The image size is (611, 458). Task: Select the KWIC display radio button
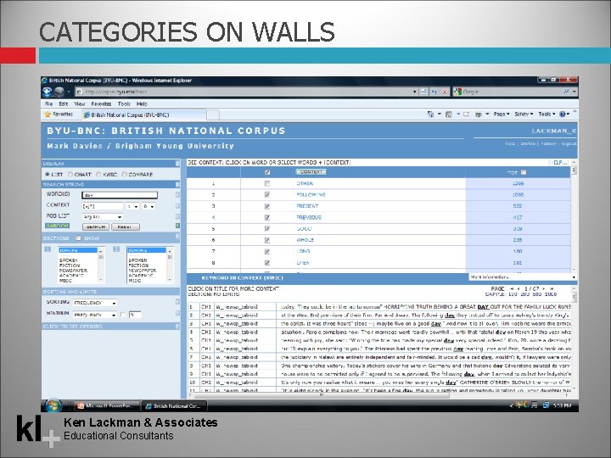[99, 175]
